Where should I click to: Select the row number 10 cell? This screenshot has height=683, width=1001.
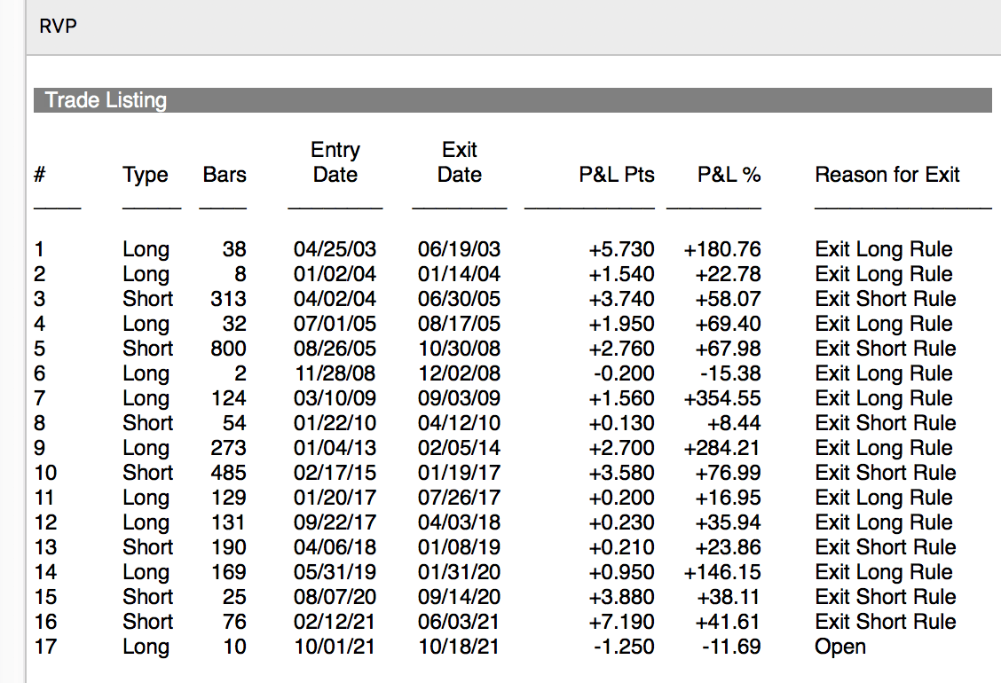point(44,473)
